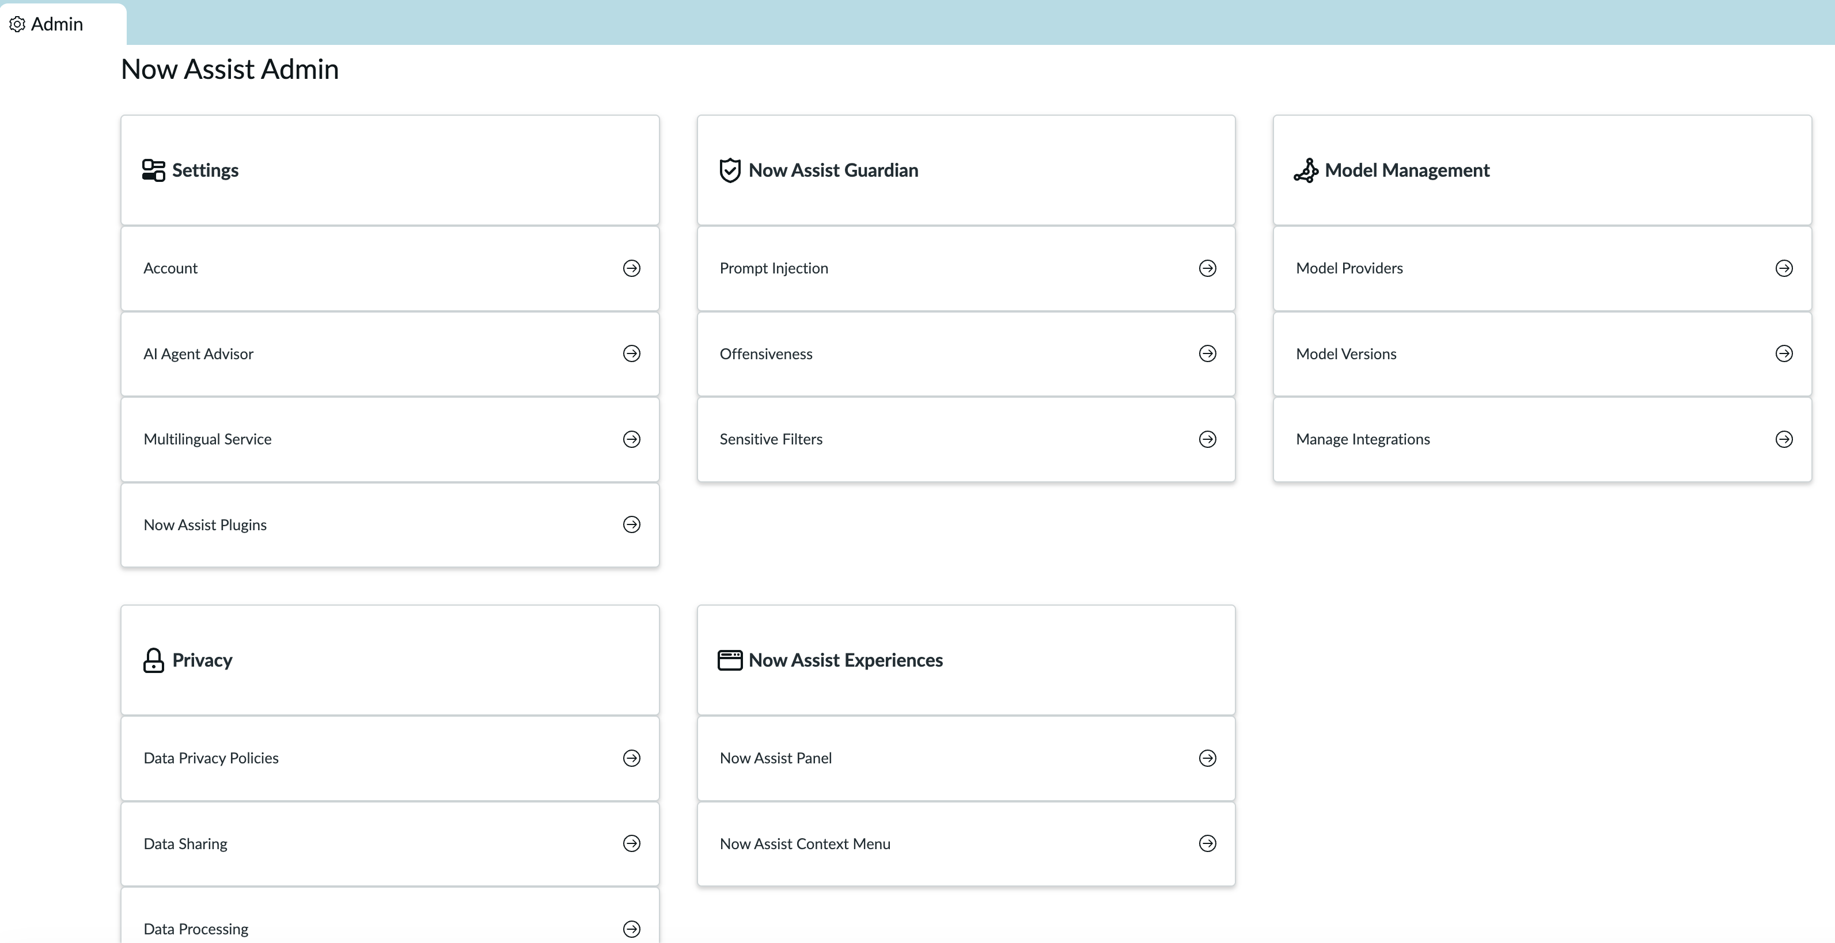Click the arrow icon for Prompt Injection
Screen dimensions: 1835x943
(1207, 268)
